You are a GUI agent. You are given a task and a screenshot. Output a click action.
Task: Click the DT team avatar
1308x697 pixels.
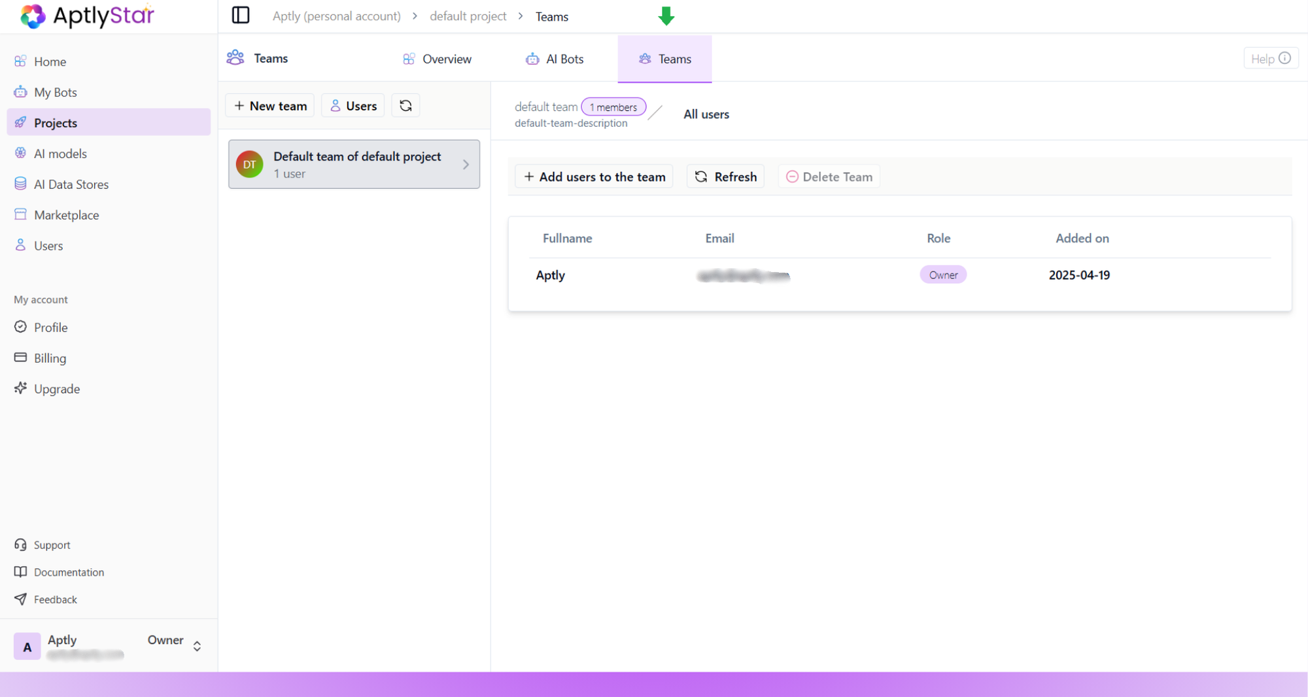(249, 164)
